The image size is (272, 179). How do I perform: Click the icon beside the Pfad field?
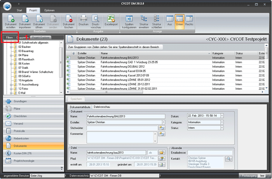(162, 159)
